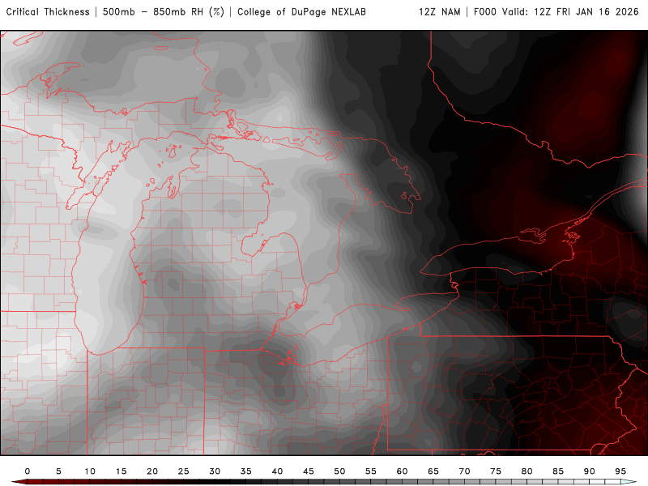Click the '15' legend value
The height and width of the screenshot is (486, 648).
tap(121, 471)
